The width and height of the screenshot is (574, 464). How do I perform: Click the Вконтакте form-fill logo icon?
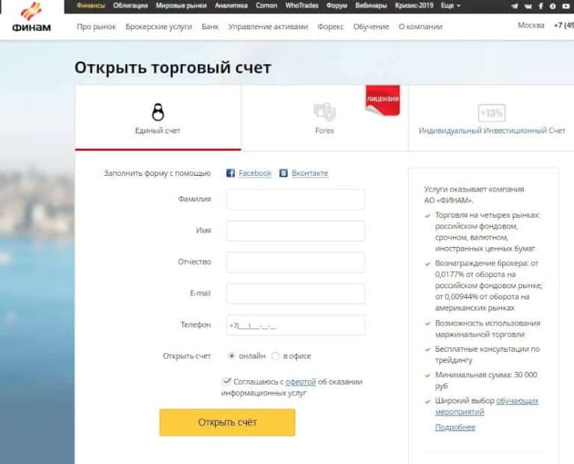click(283, 173)
